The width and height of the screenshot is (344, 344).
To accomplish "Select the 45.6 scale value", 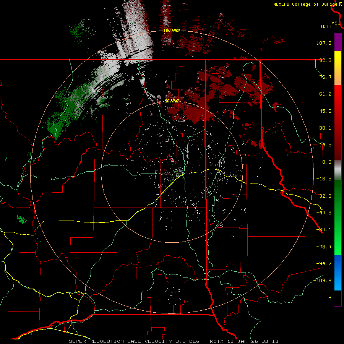I will click(325, 111).
